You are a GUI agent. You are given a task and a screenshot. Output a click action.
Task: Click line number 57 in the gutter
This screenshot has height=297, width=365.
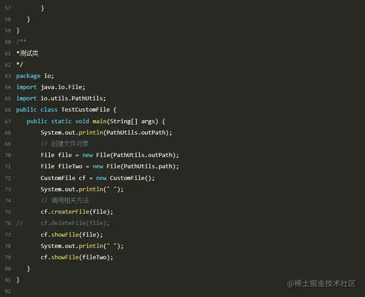(x=8, y=9)
